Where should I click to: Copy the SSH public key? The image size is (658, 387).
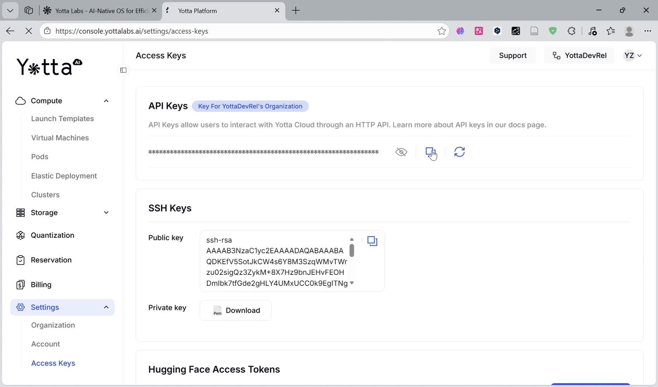[372, 241]
